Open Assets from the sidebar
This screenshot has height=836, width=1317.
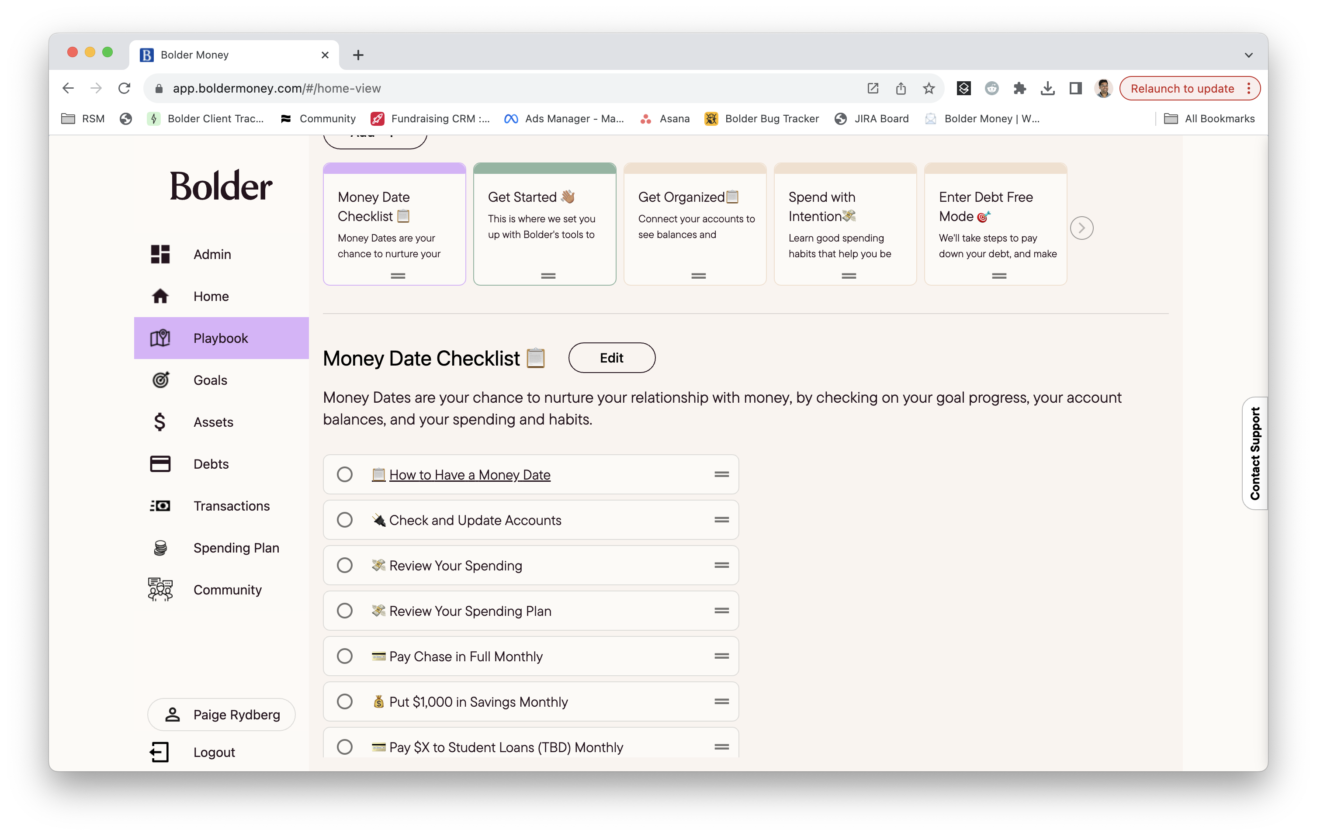tap(222, 422)
